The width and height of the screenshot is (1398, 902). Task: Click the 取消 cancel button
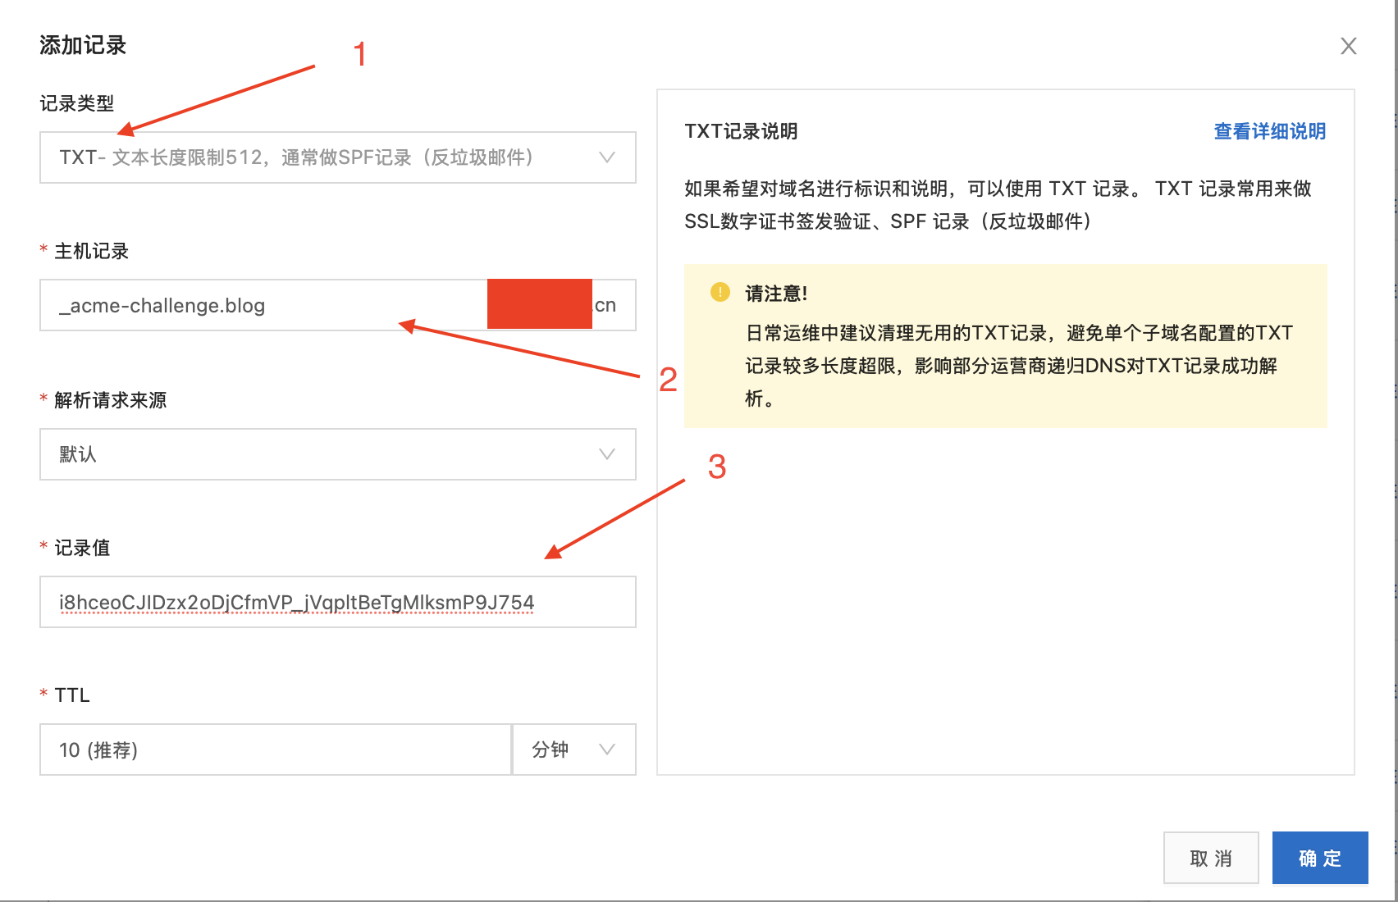click(x=1210, y=858)
